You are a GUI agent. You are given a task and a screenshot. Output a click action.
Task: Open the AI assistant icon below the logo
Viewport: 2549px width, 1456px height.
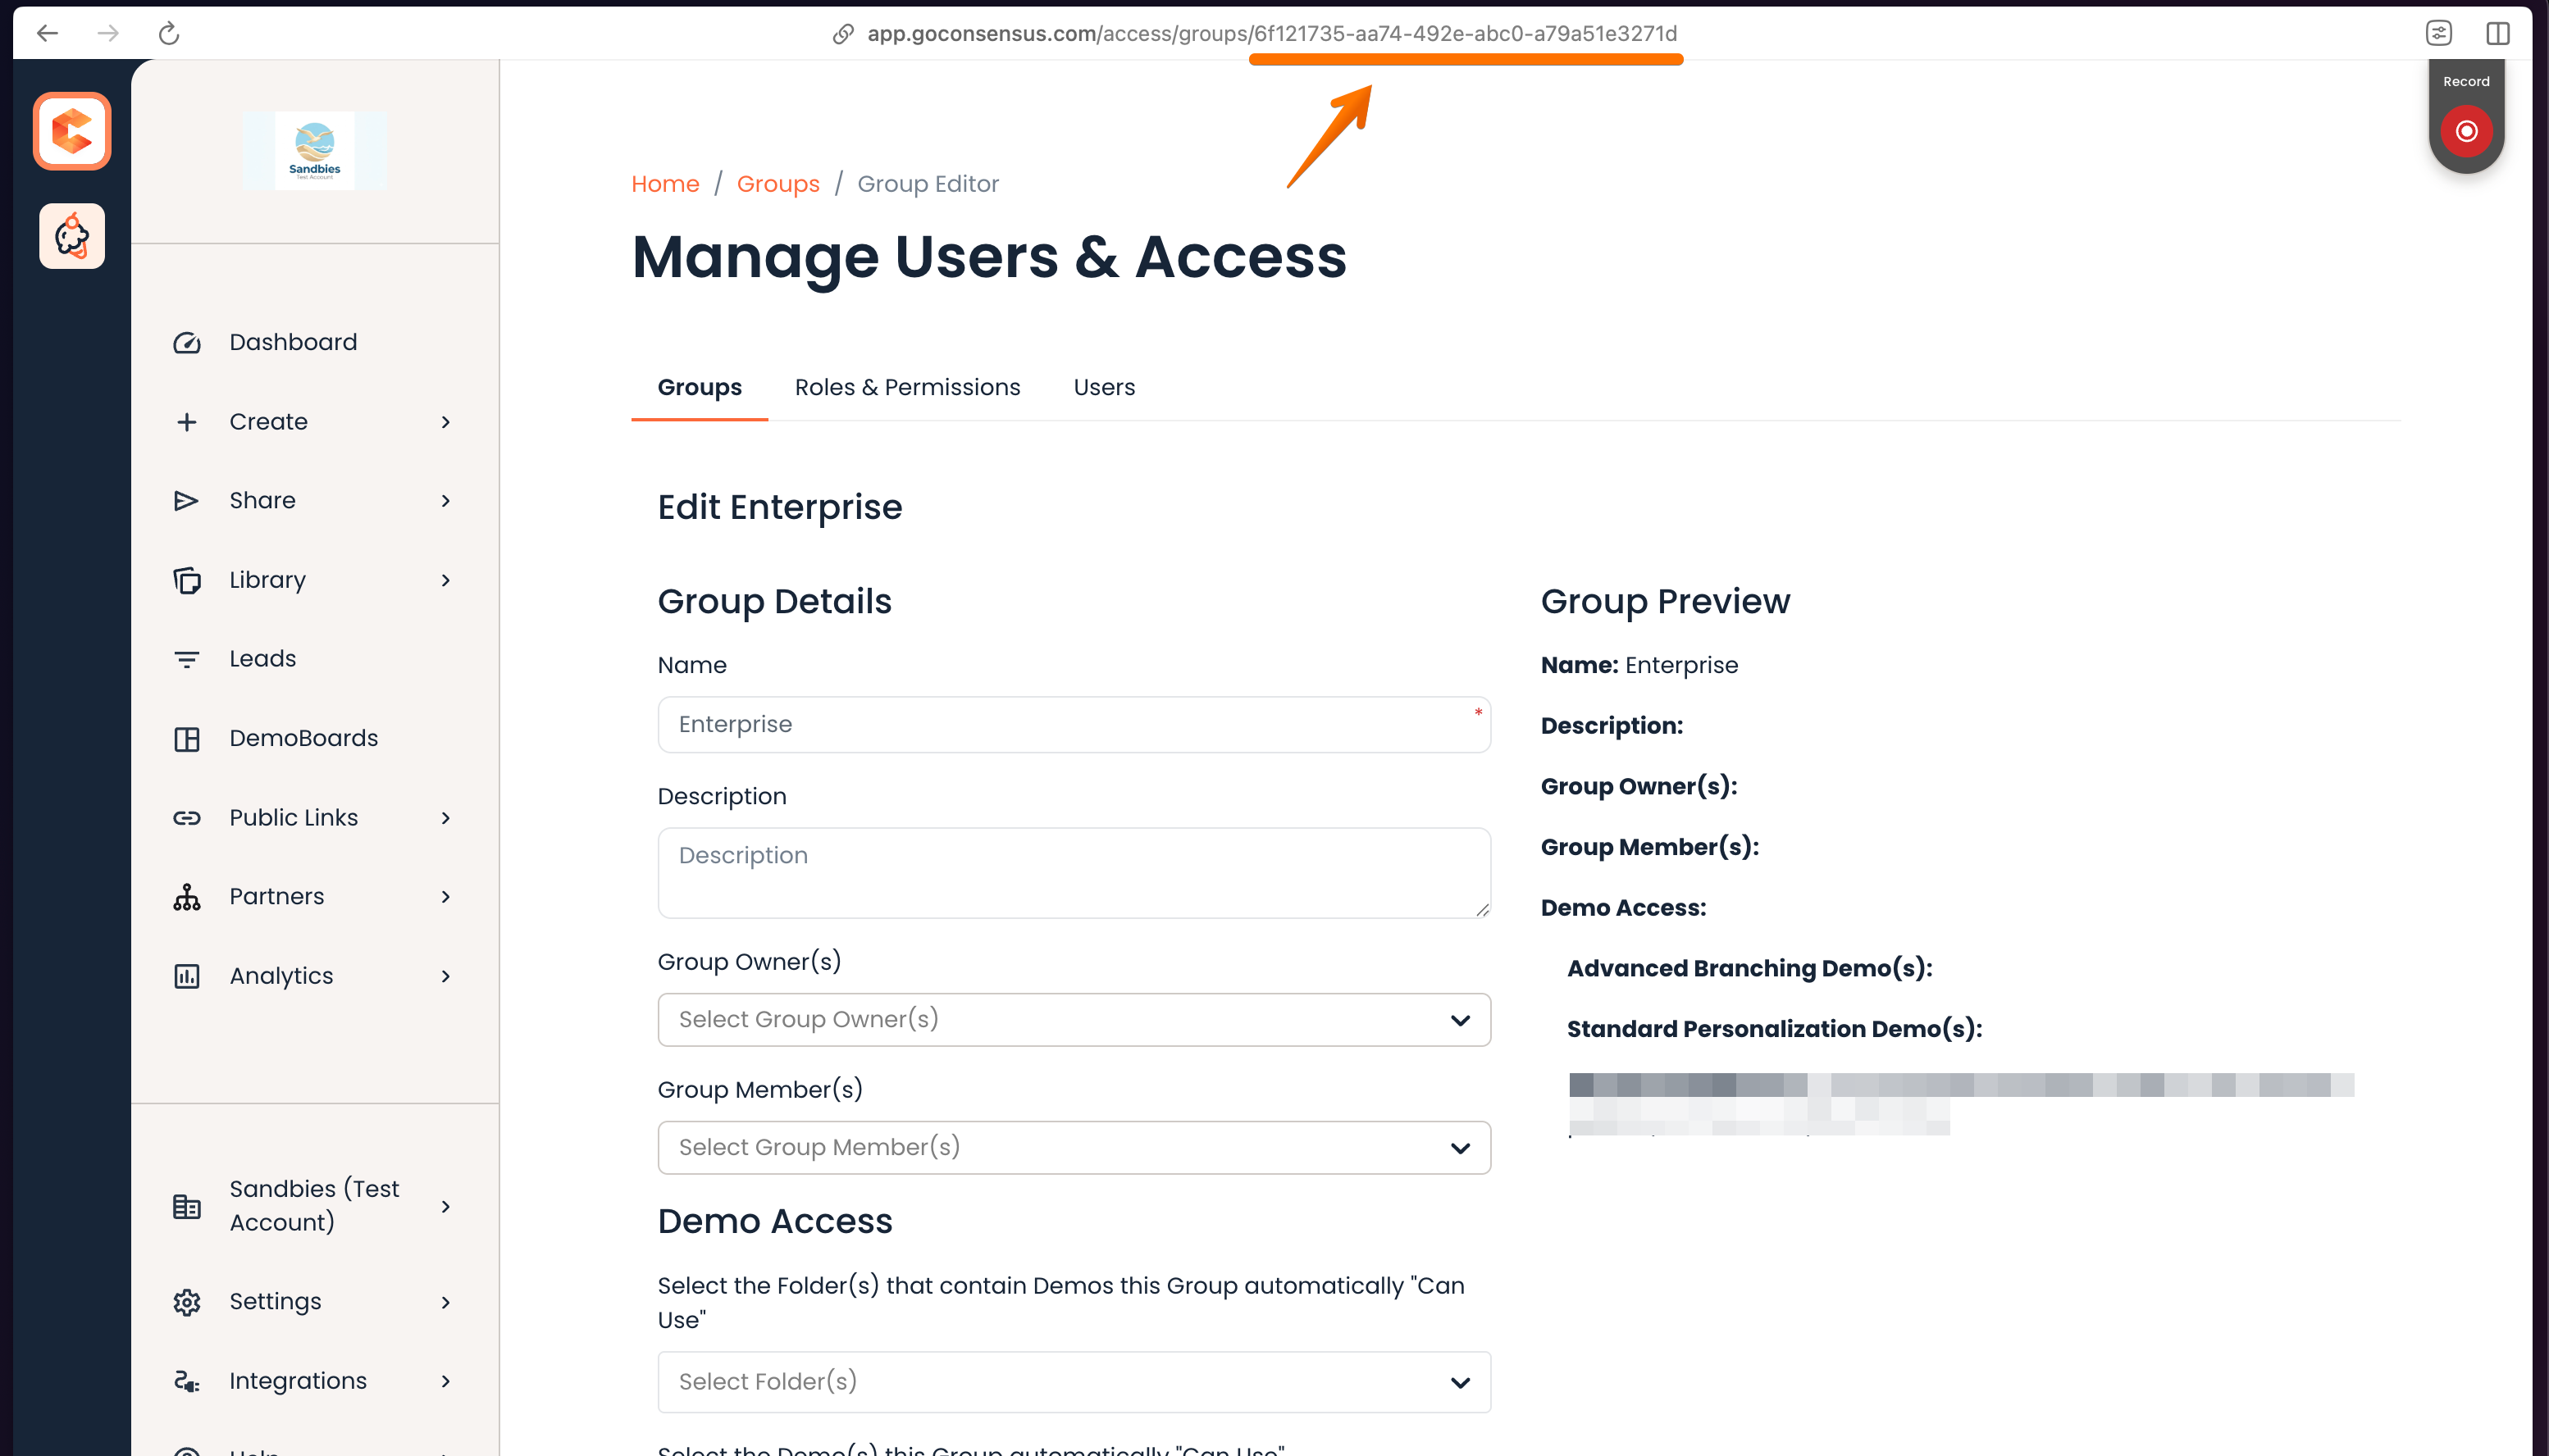(x=72, y=236)
